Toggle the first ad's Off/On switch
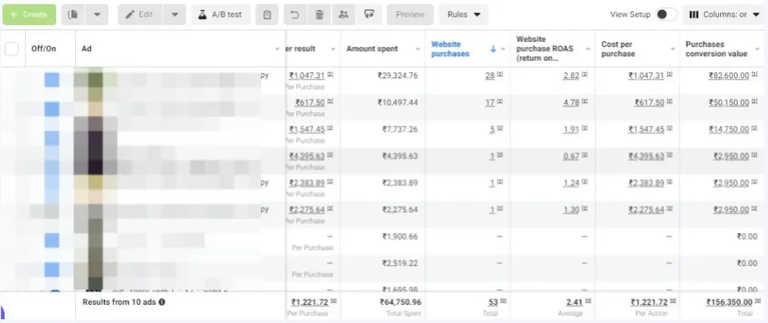Image resolution: width=768 pixels, height=323 pixels. click(52, 80)
